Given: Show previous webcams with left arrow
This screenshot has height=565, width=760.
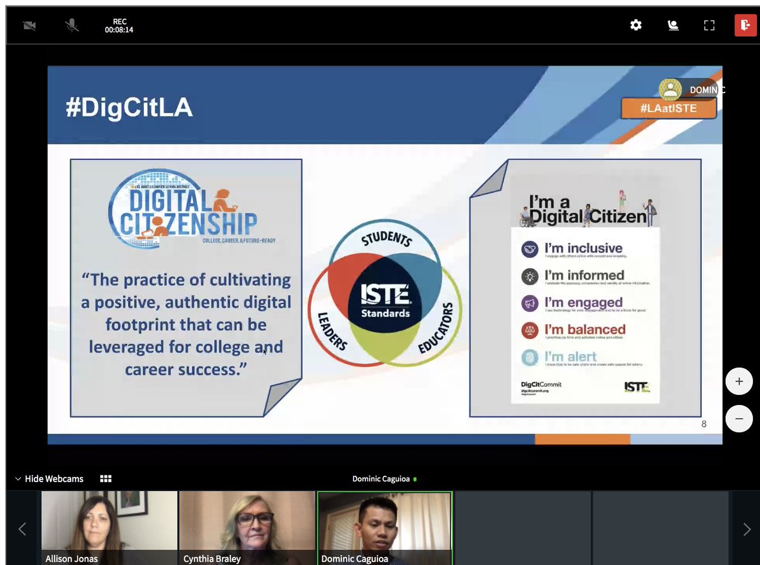Looking at the screenshot, I should 22,529.
